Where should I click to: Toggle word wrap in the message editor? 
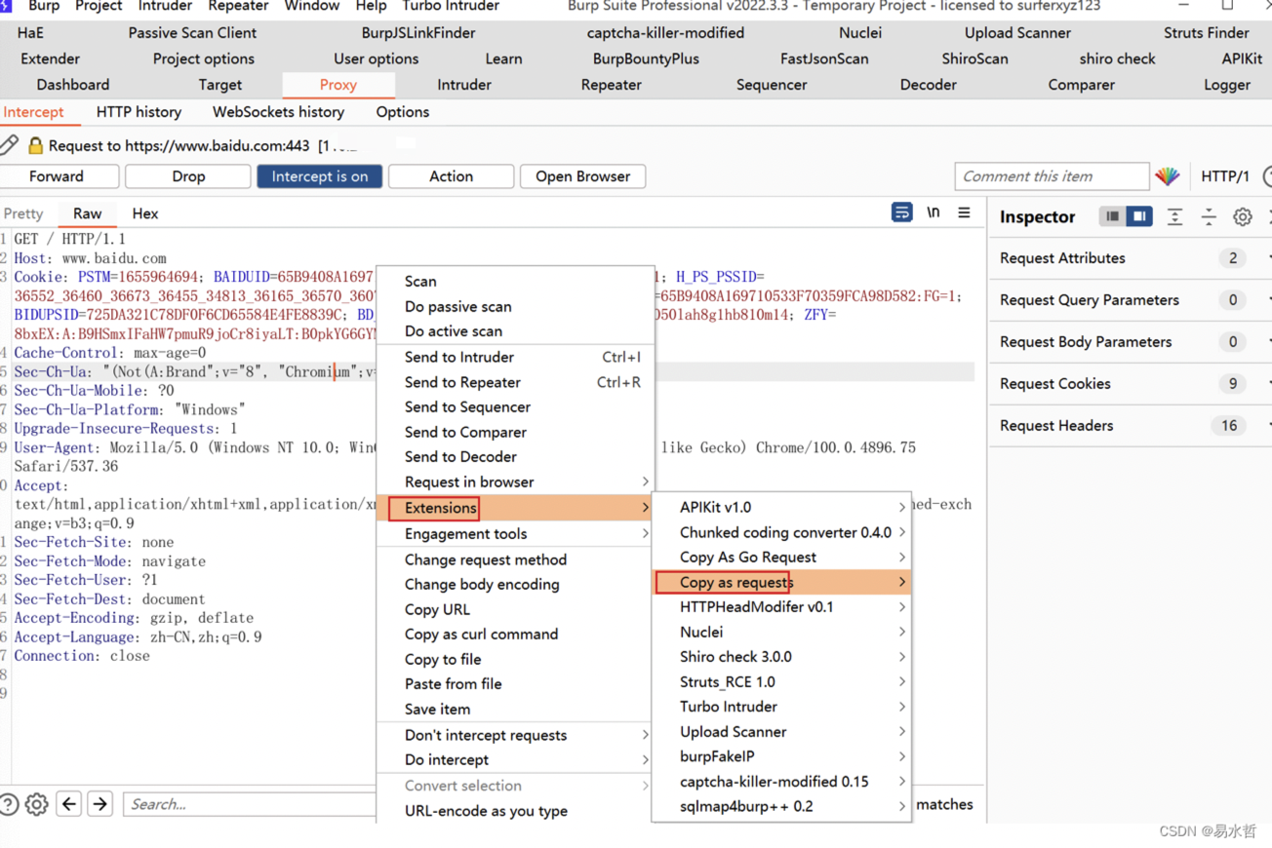901,212
